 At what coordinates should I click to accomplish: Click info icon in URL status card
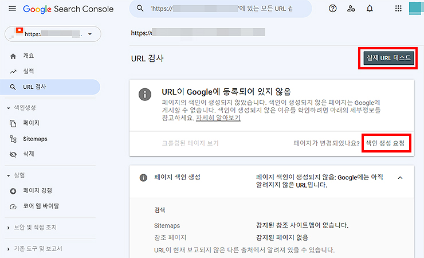coord(145,95)
